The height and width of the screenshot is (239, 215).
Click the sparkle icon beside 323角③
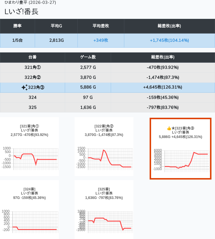(x=24, y=87)
